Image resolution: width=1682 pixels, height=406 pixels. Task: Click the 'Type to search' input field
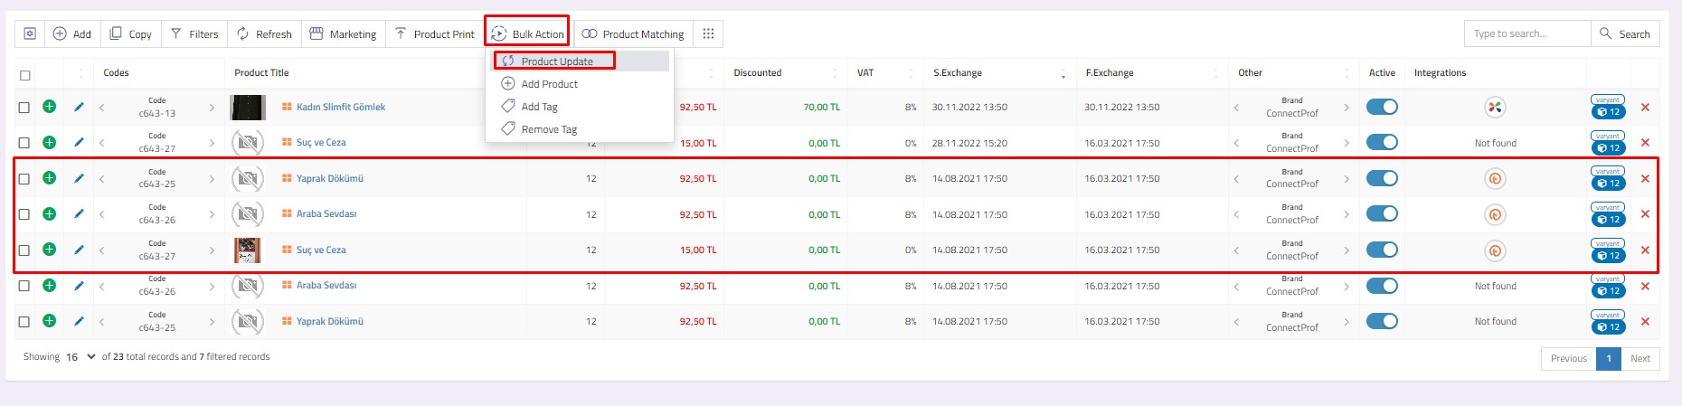click(x=1526, y=33)
